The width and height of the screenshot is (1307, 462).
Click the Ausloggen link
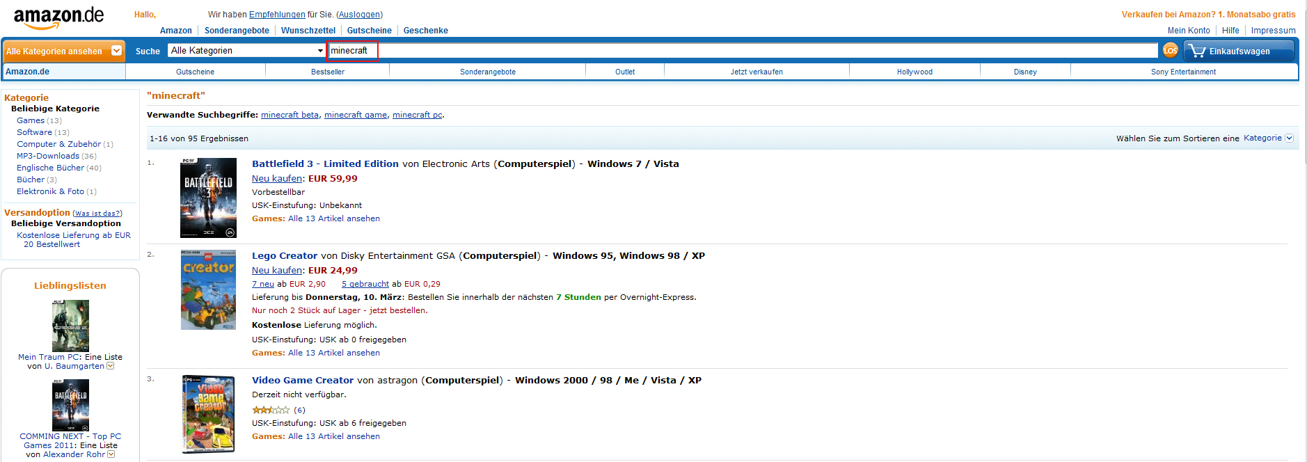click(x=359, y=15)
